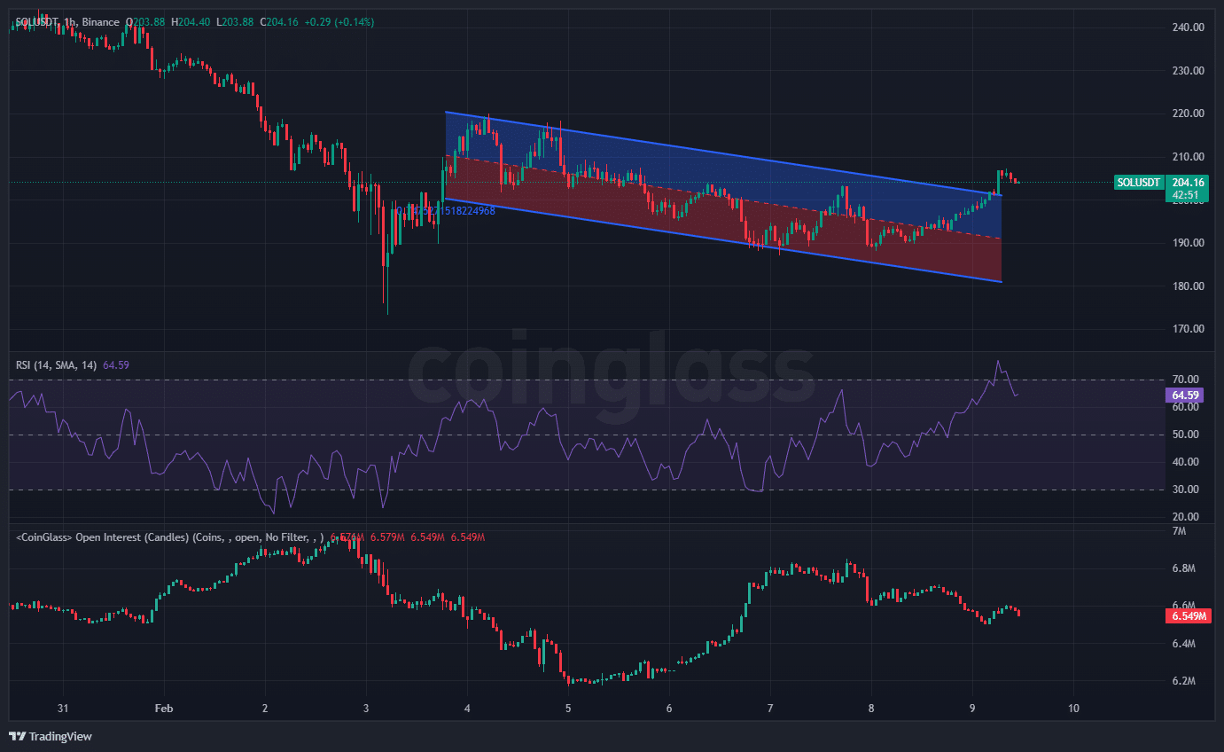Click the 42:51 candle countdown timer
Image resolution: width=1224 pixels, height=752 pixels.
coord(1187,195)
